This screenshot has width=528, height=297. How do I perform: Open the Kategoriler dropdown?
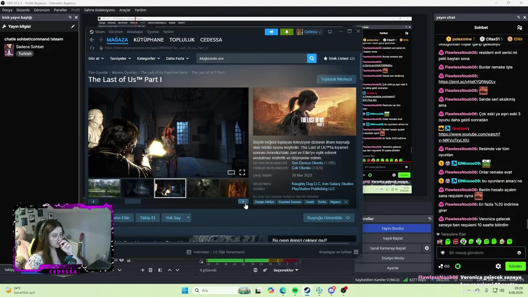click(148, 59)
